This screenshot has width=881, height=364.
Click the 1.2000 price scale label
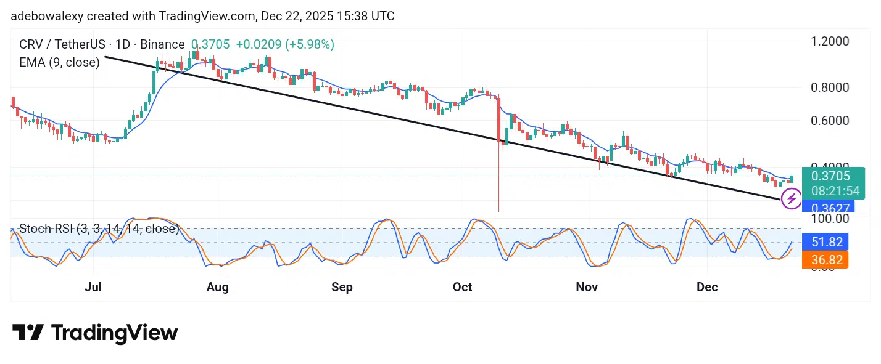pos(830,41)
